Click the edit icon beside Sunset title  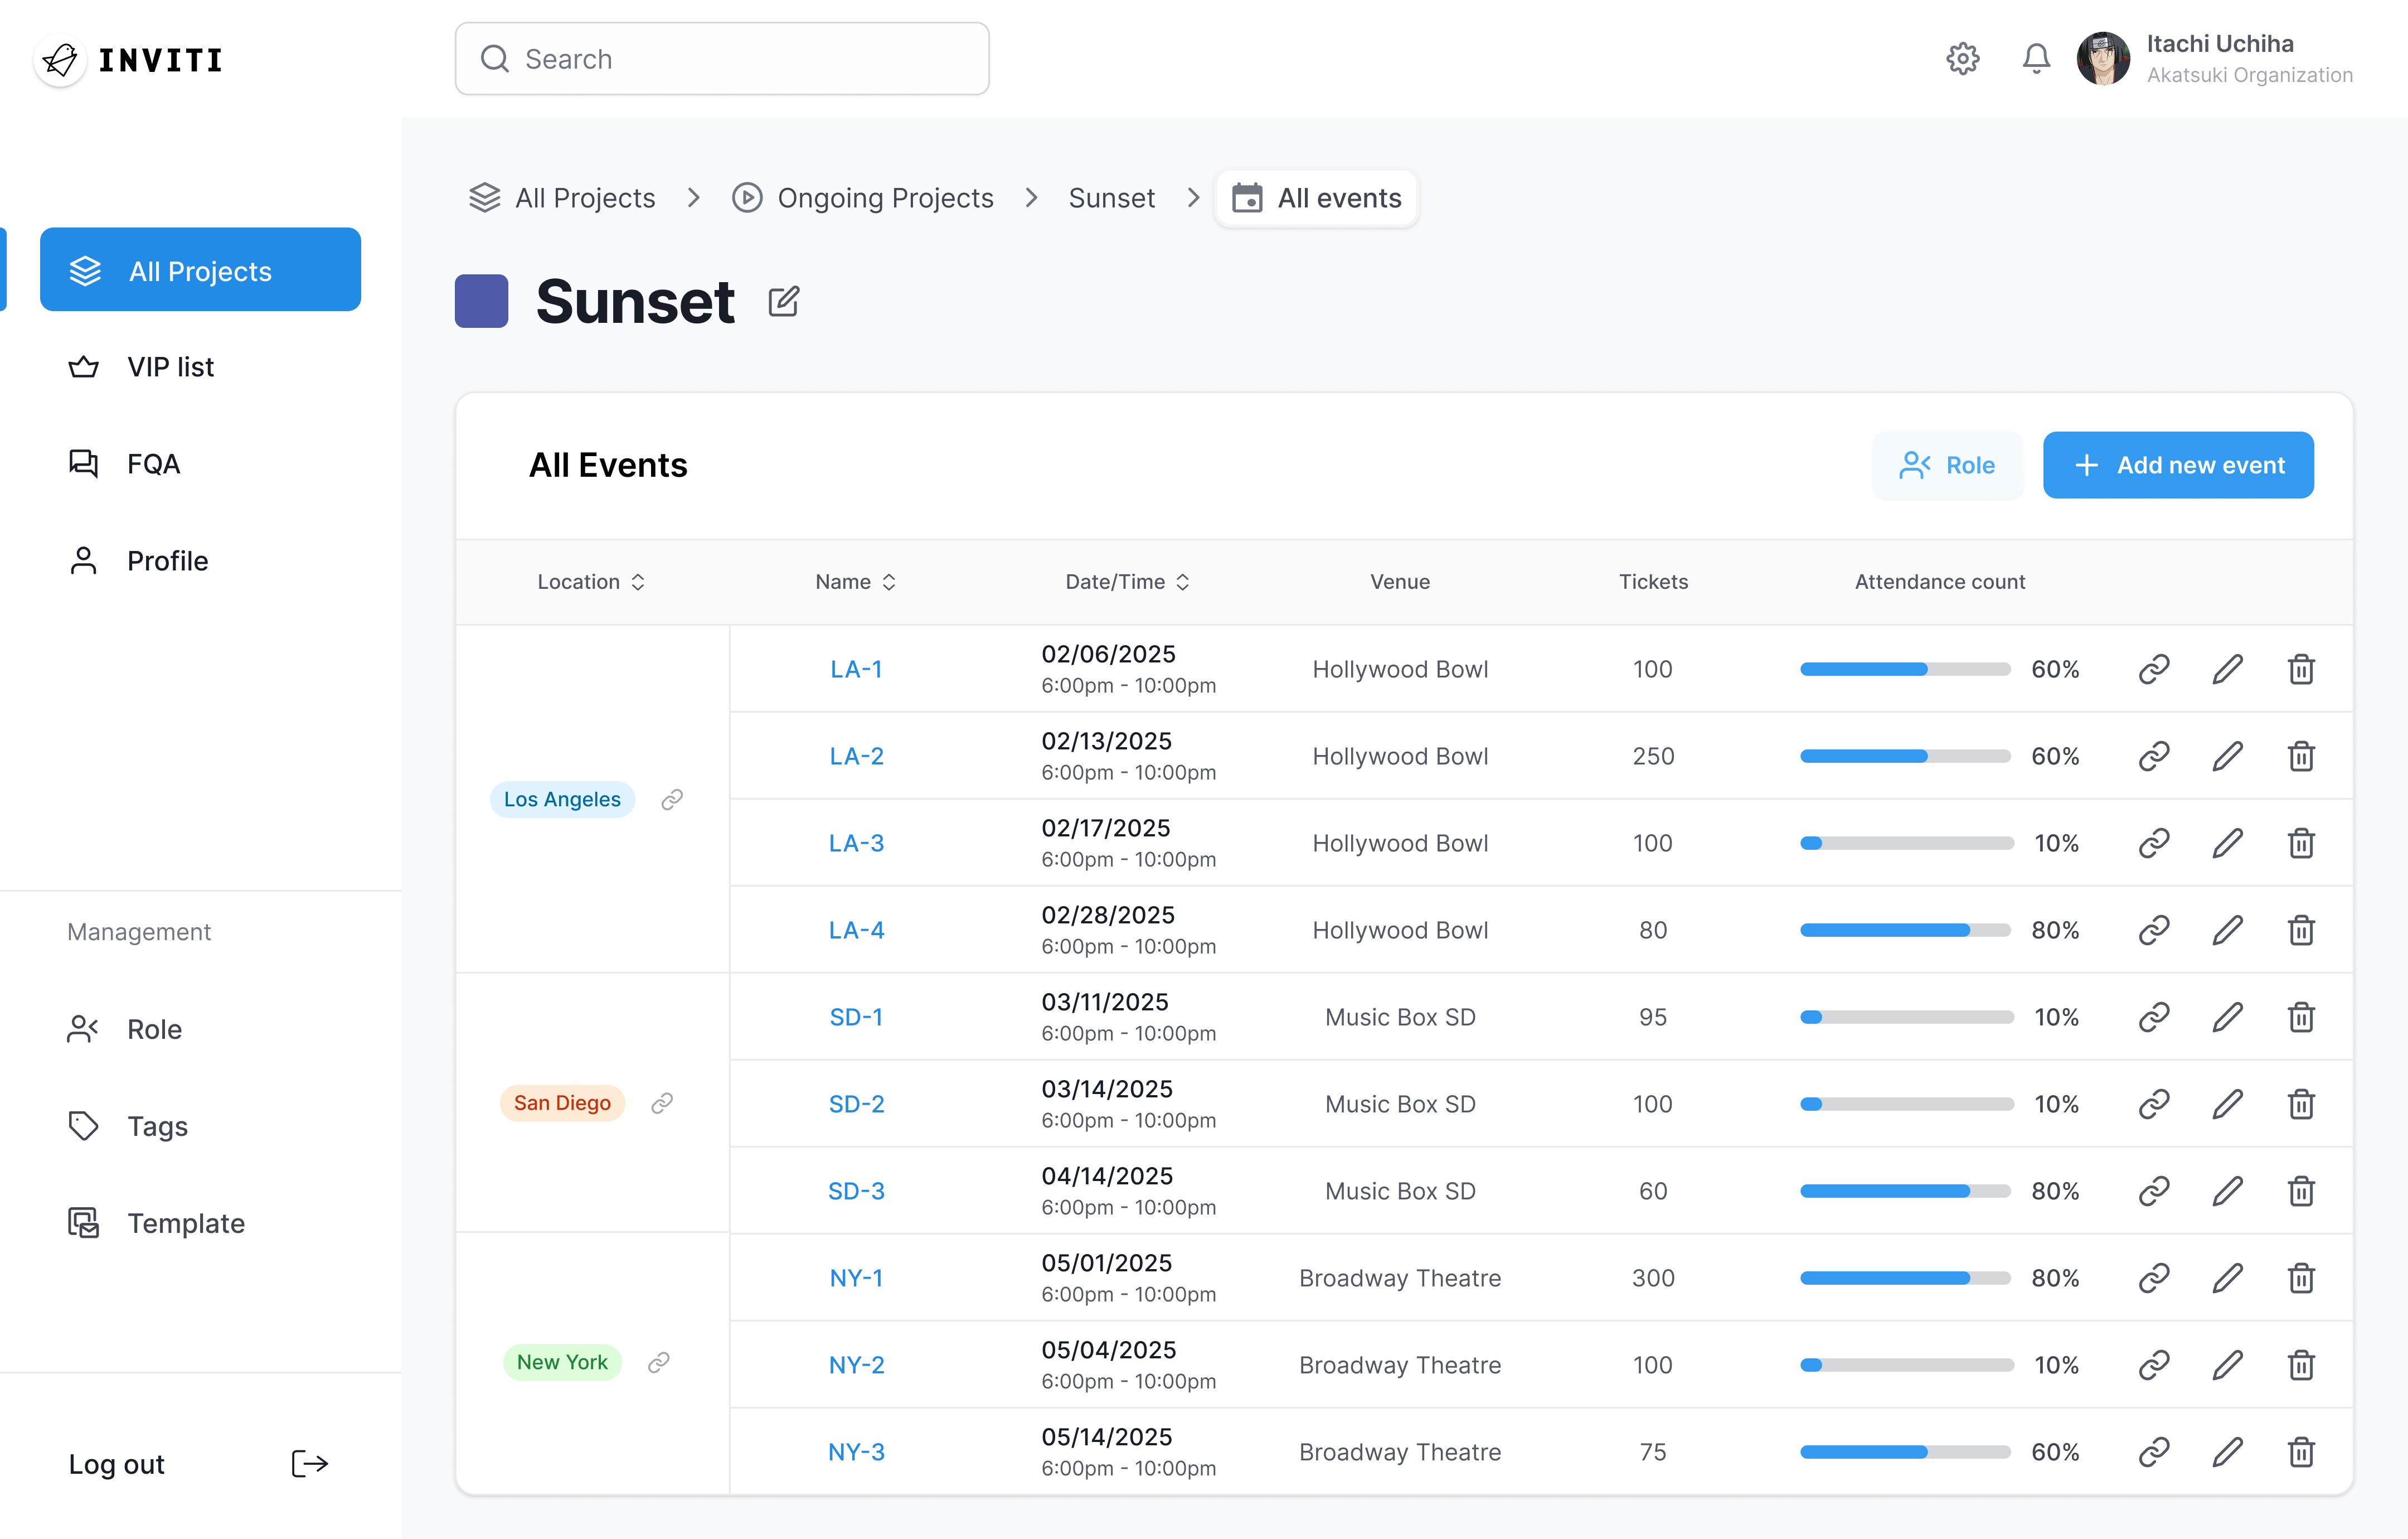783,301
